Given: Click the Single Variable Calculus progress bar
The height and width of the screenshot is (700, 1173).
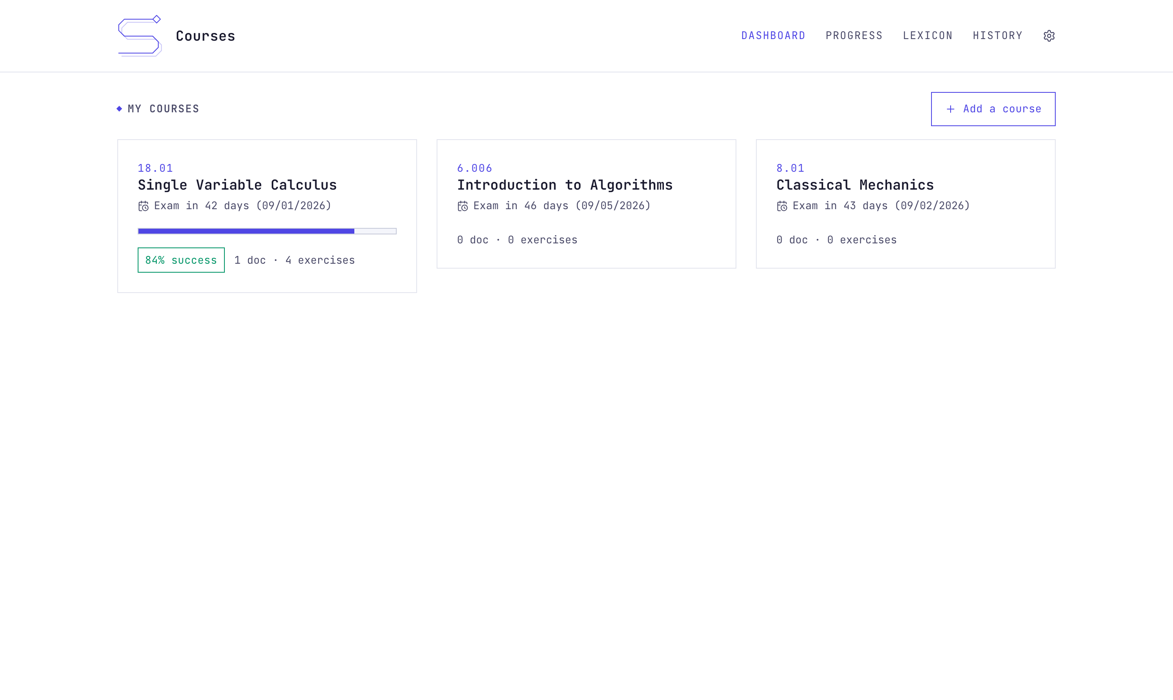Looking at the screenshot, I should point(267,231).
